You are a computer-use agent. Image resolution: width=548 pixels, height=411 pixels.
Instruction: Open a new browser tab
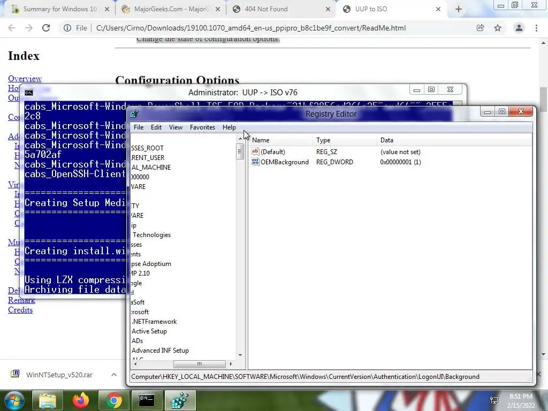(459, 10)
